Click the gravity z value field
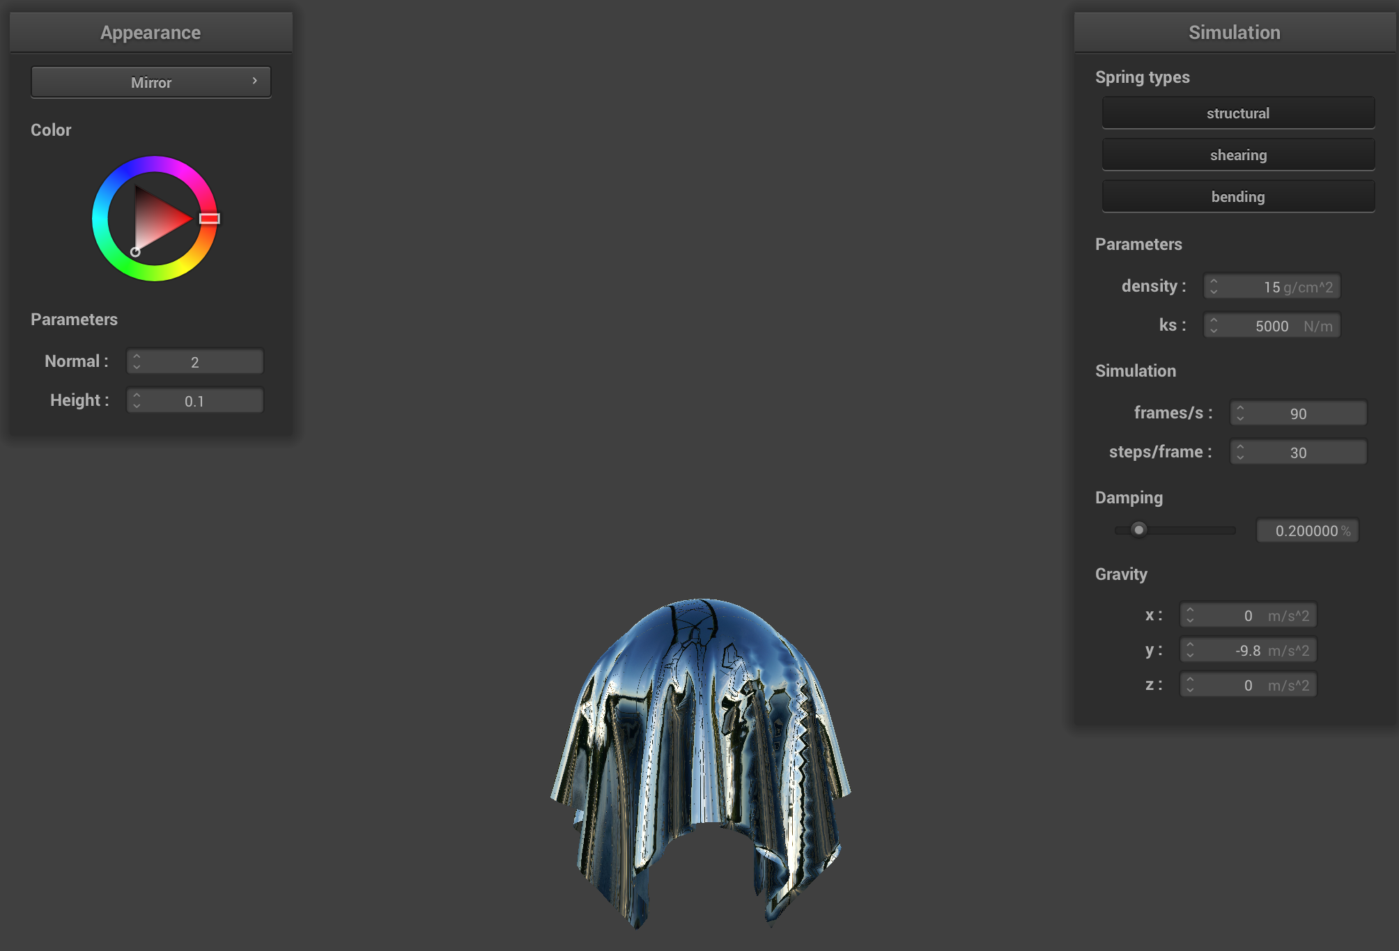The image size is (1399, 951). (x=1249, y=685)
